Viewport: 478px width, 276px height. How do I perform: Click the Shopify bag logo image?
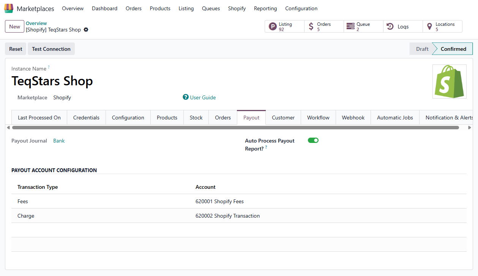[450, 82]
